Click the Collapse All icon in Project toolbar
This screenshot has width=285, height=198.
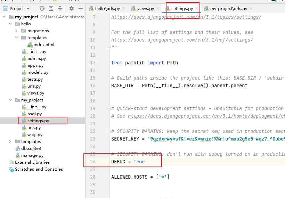point(60,8)
